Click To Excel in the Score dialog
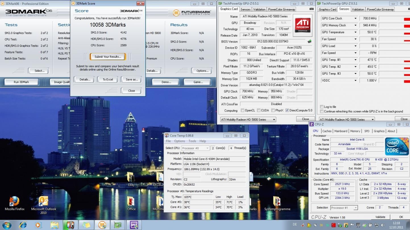 pos(108,80)
